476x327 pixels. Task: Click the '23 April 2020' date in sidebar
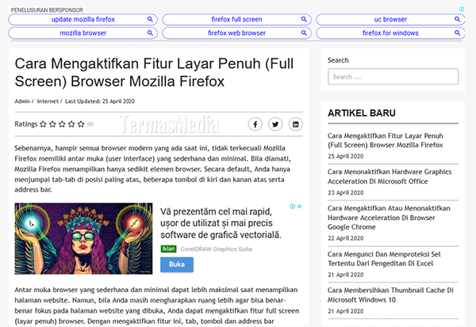[345, 192]
